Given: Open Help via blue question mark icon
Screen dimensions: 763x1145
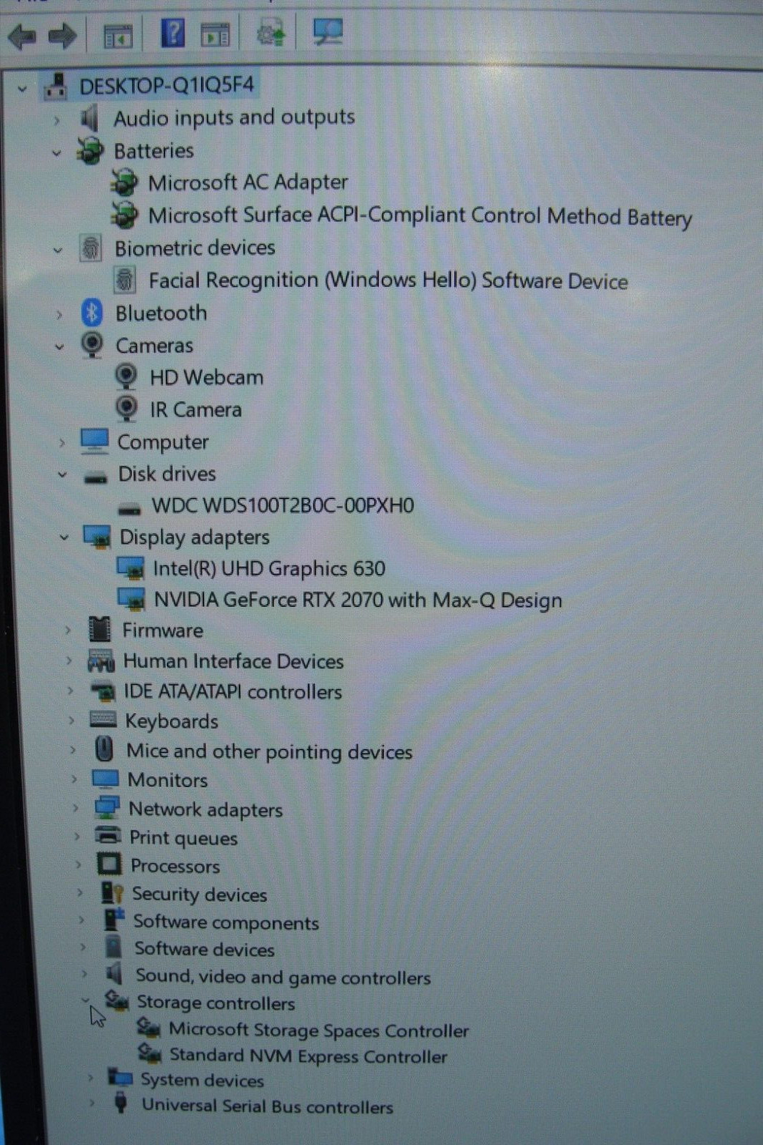Looking at the screenshot, I should [x=172, y=33].
